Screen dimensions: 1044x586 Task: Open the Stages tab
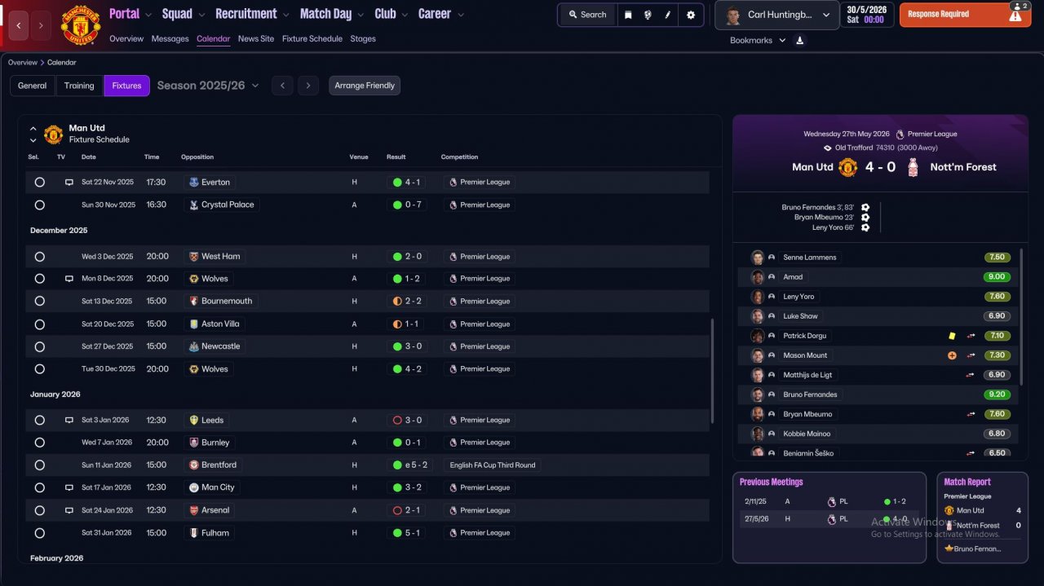(x=363, y=38)
